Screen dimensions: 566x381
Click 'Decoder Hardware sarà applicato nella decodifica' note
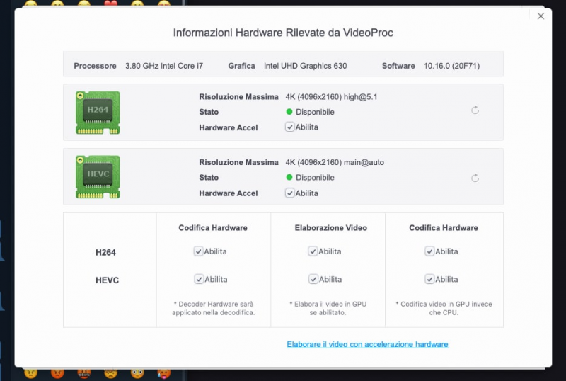[x=214, y=308]
